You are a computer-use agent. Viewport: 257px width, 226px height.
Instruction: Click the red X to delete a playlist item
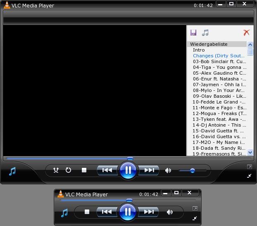click(x=247, y=33)
